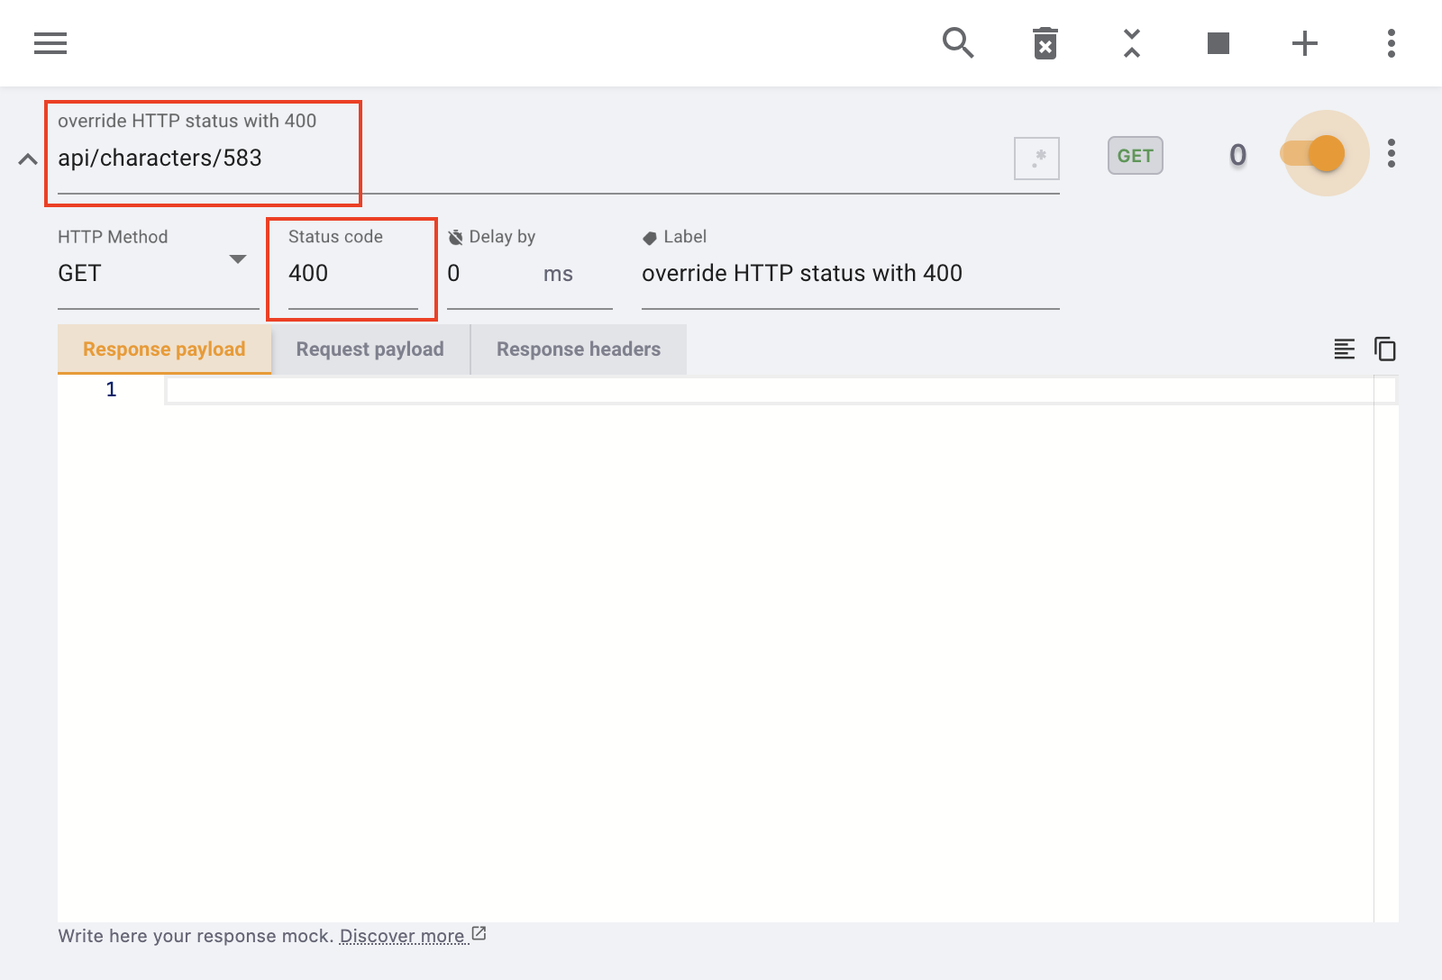1442x980 pixels.
Task: Click the search magnifier icon
Action: coord(958,43)
